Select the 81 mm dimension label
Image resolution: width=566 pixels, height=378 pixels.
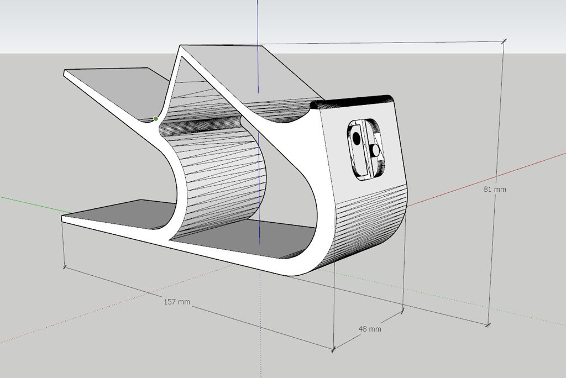(x=496, y=189)
